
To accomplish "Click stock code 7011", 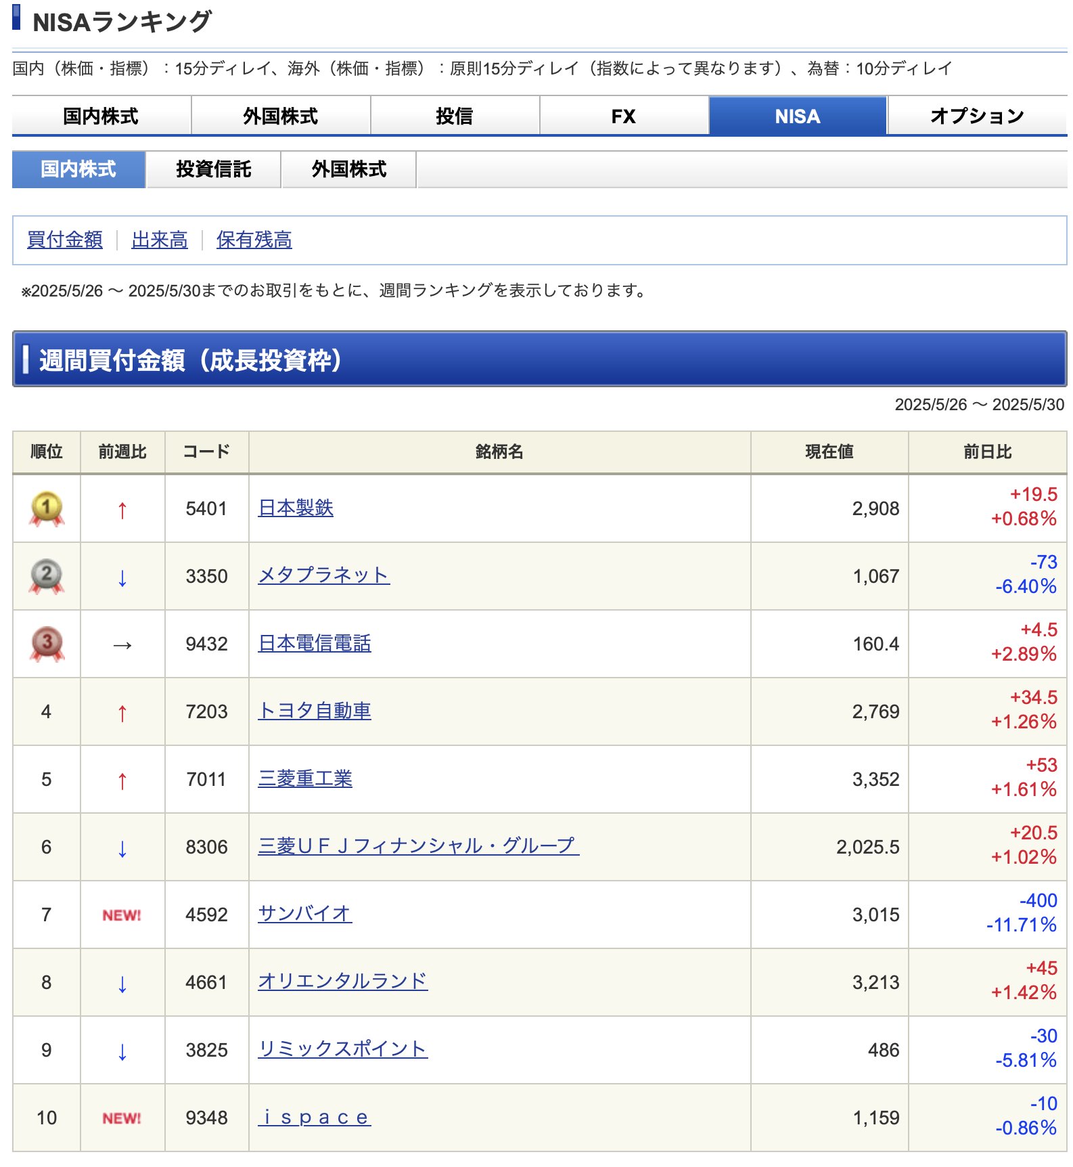I will 207,779.
